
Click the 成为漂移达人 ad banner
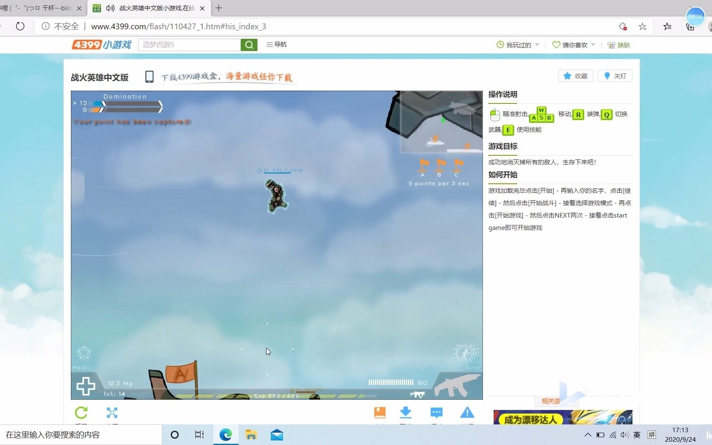(x=563, y=417)
